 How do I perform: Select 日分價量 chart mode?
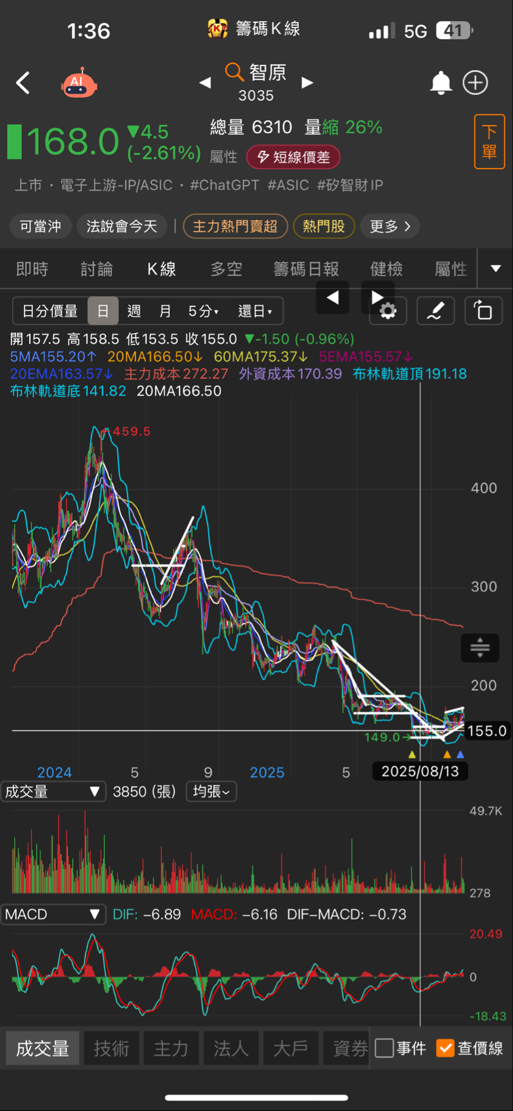click(50, 311)
